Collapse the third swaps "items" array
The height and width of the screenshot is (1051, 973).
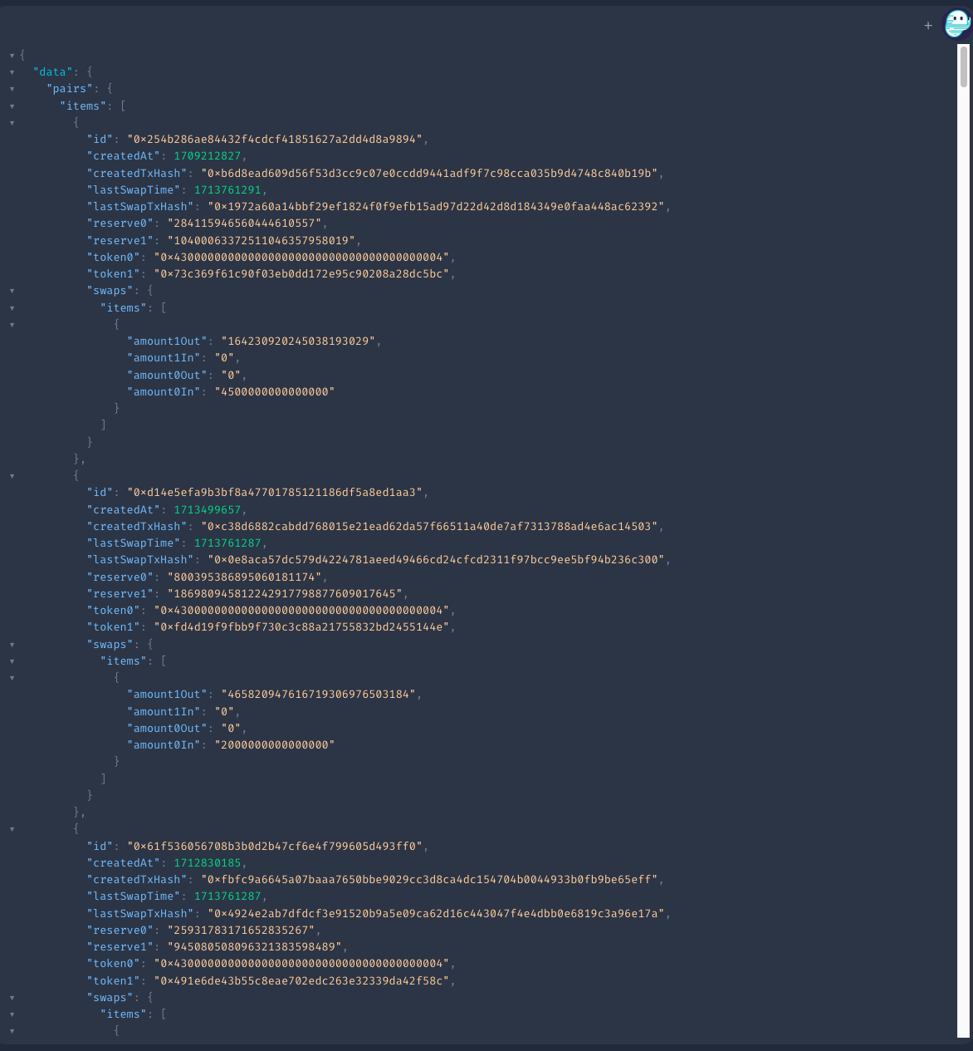12,1014
